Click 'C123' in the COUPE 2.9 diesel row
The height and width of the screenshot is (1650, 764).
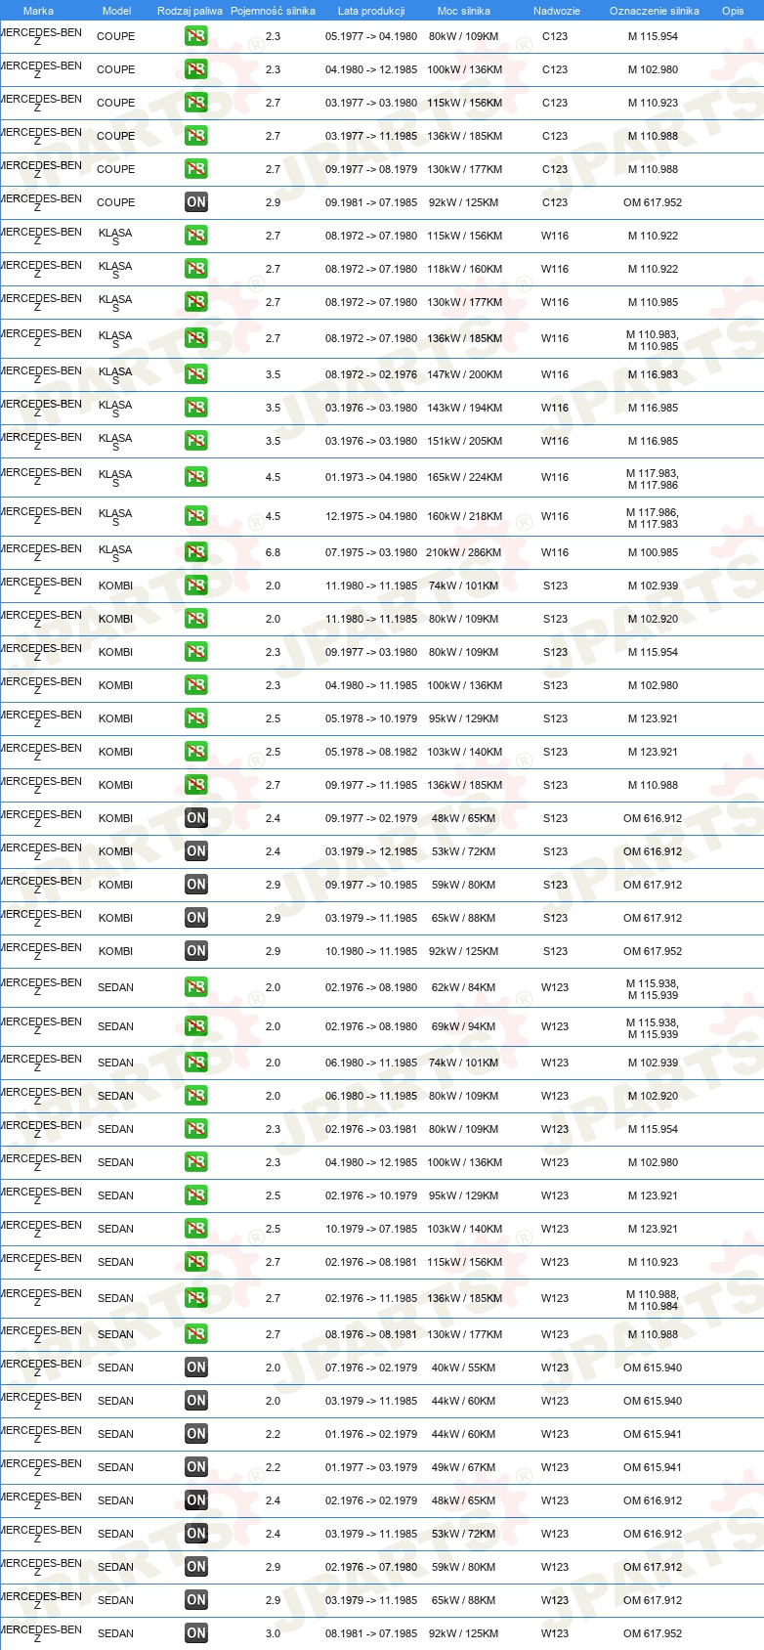click(555, 202)
